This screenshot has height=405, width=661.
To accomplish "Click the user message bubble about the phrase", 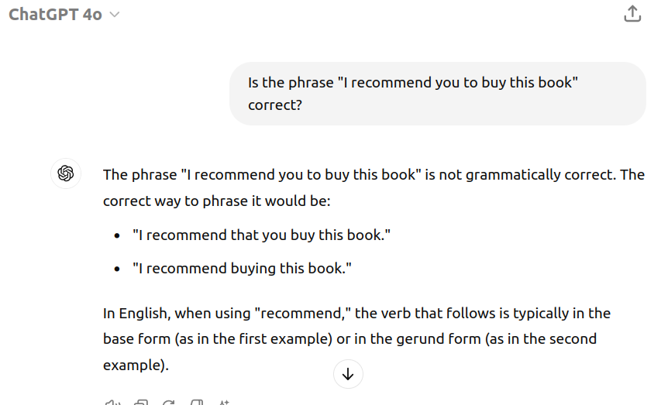I will [438, 94].
